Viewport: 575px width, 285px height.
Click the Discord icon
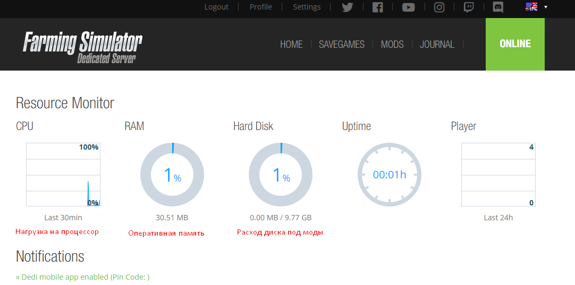pyautogui.click(x=498, y=7)
